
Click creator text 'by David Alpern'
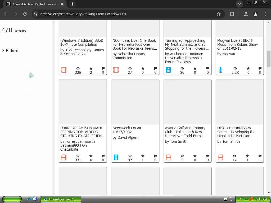125,137
